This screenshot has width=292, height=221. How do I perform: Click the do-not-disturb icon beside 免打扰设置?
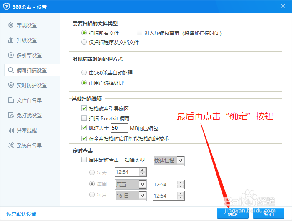11,115
